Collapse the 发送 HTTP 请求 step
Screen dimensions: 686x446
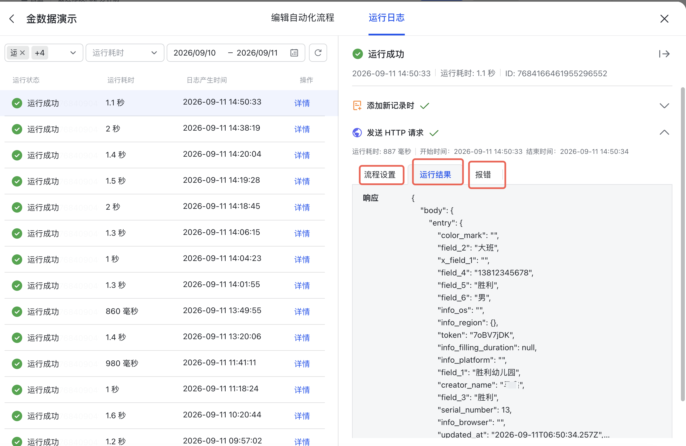click(664, 133)
